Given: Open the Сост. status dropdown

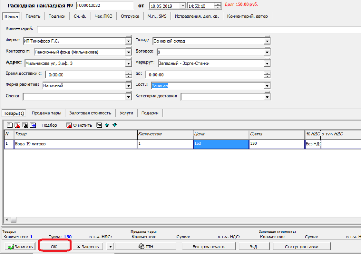Looking at the screenshot, I should point(267,86).
